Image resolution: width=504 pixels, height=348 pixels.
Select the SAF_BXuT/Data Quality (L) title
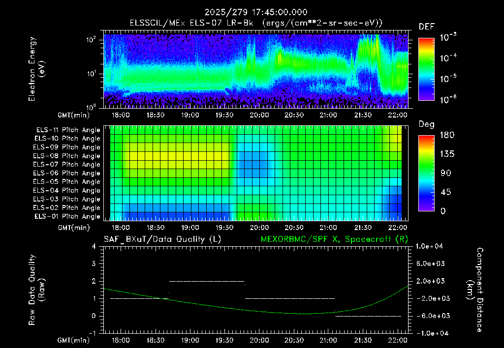(x=162, y=239)
